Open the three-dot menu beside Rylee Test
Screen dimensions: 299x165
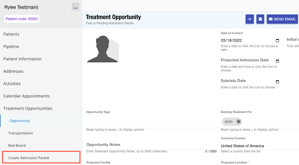(75, 7)
